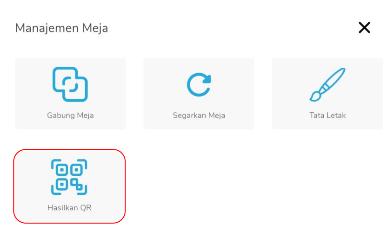Click the Segarkan Meja text label
The height and width of the screenshot is (231, 387).
(x=199, y=115)
